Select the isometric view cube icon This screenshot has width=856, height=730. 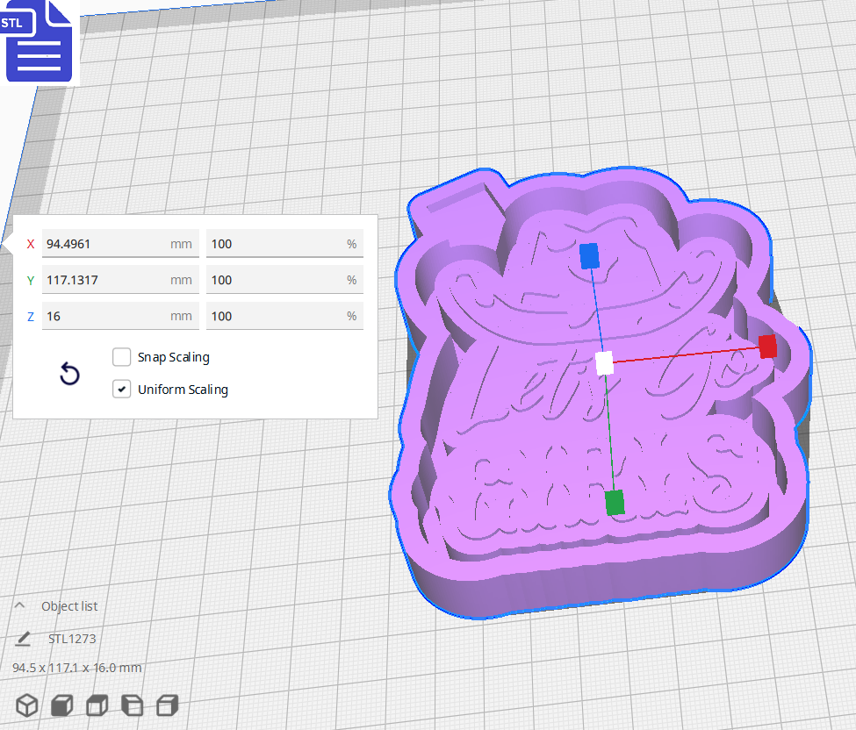[x=26, y=705]
